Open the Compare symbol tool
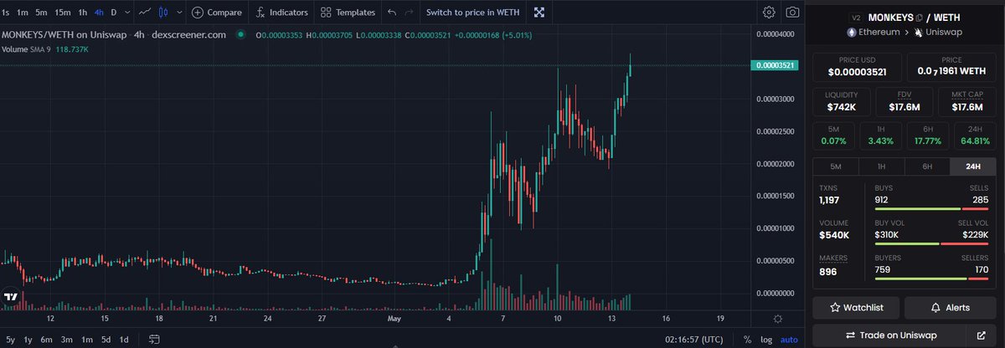Image resolution: width=1005 pixels, height=348 pixels. [x=217, y=13]
